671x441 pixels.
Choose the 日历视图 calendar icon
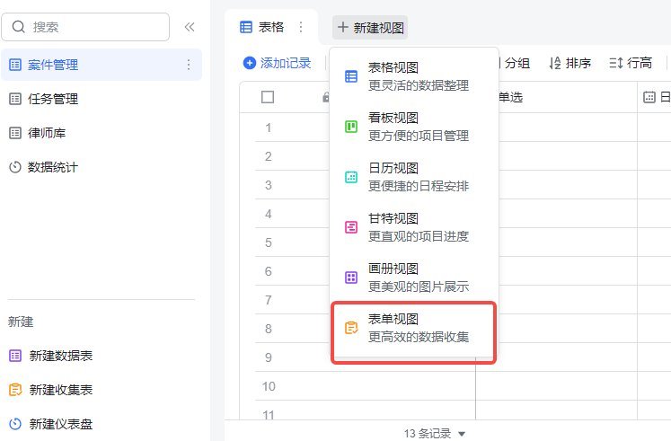pos(351,177)
